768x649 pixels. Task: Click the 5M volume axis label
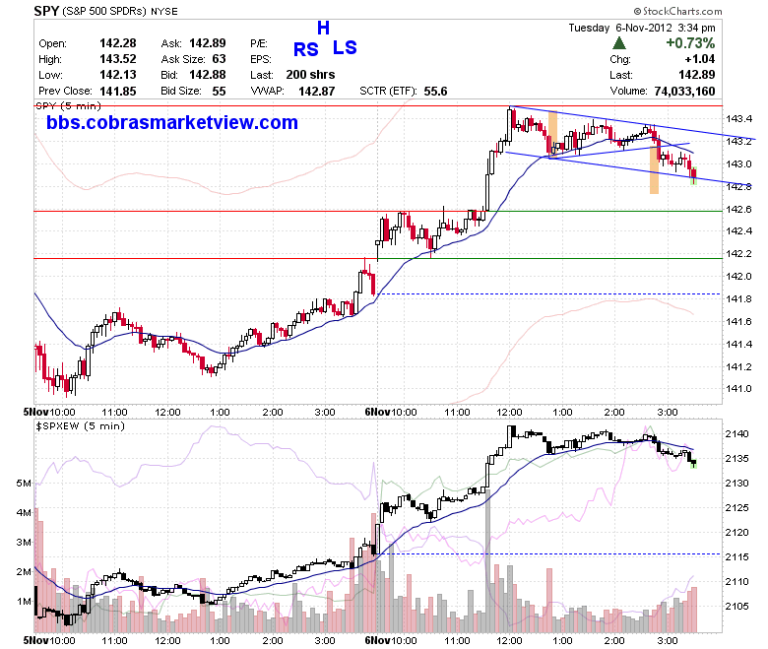click(x=24, y=483)
